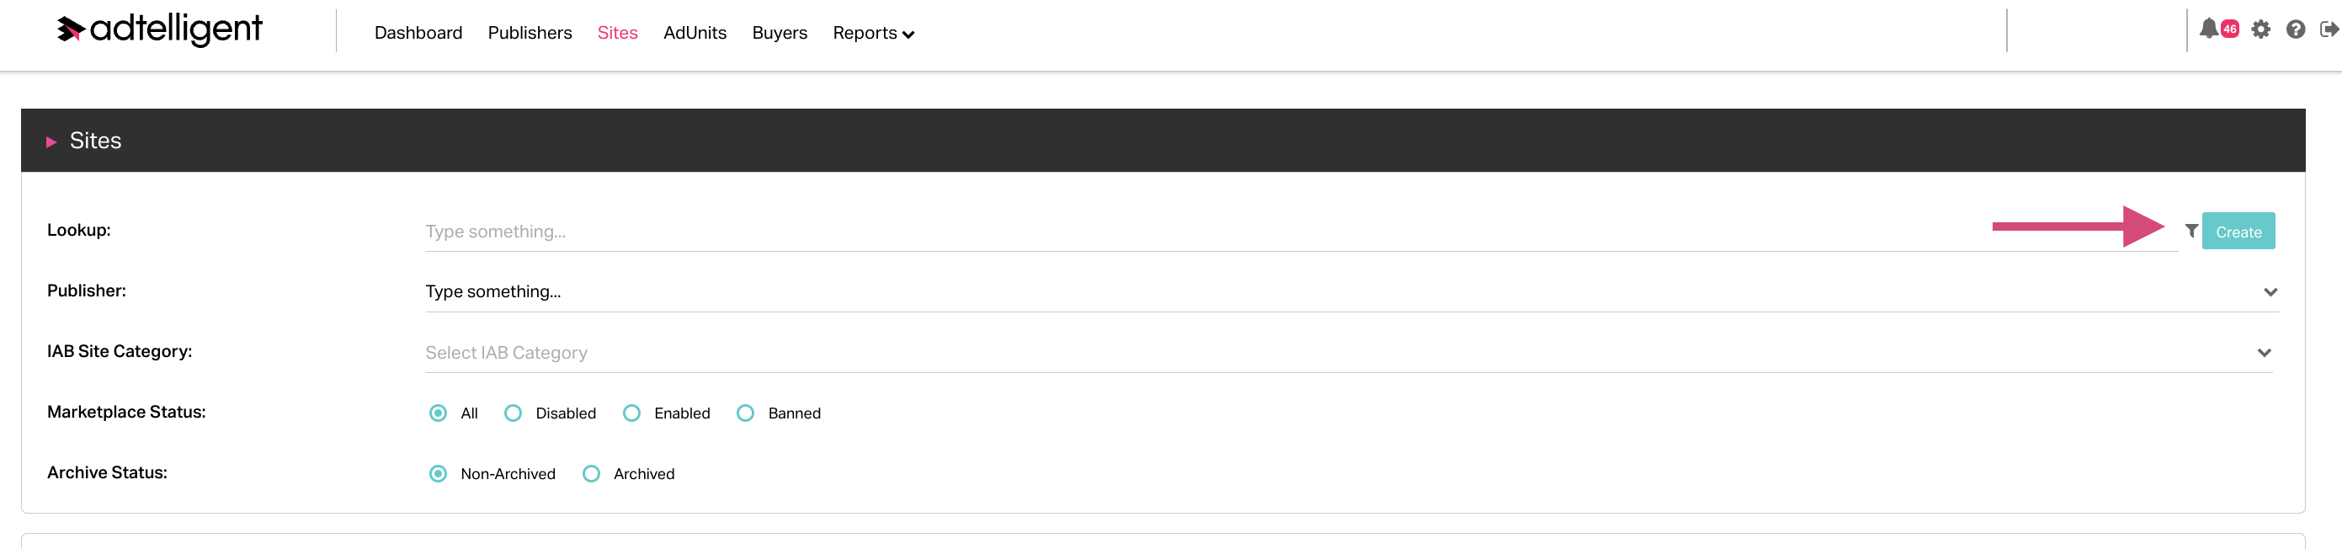Open the IAB Site Category dropdown
Viewport: 2342px width, 549px height.
pyautogui.click(x=2264, y=353)
